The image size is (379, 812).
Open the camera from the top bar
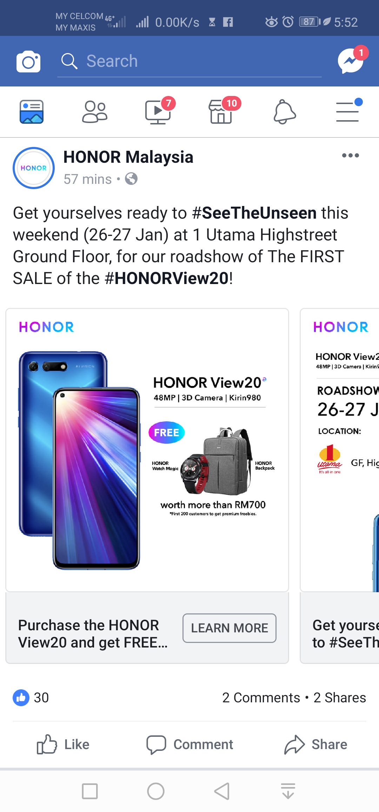coord(28,62)
